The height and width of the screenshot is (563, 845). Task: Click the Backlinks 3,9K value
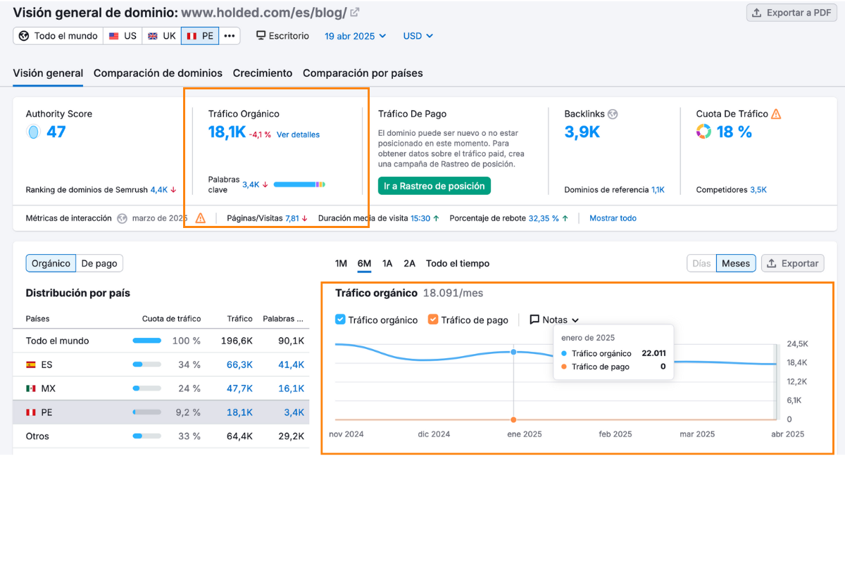[582, 132]
